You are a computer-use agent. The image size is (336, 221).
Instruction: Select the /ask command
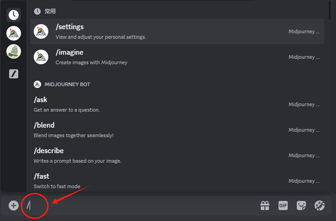tap(177, 104)
